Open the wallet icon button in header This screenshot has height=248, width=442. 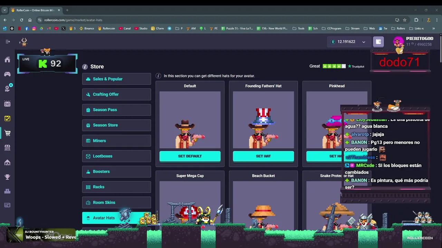[378, 42]
